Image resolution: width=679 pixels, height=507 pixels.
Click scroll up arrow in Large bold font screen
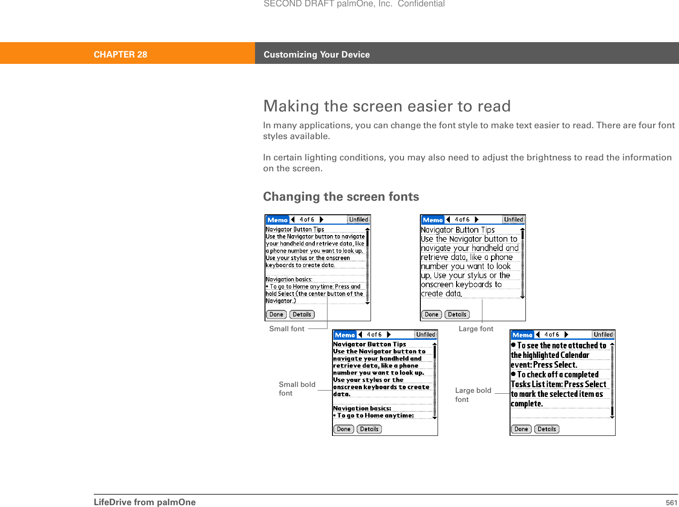coord(612,345)
